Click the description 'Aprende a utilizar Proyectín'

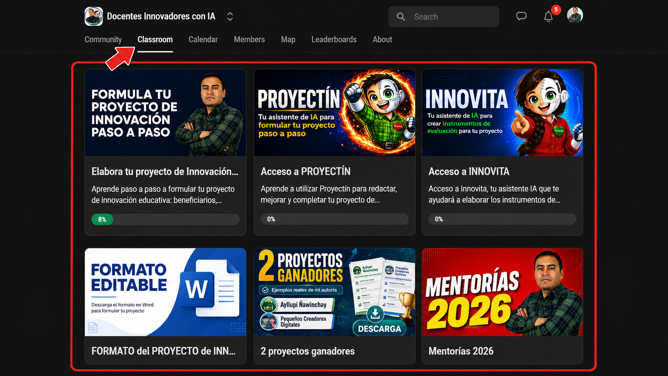click(329, 194)
